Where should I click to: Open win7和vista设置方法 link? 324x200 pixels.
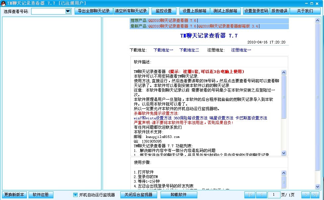pyautogui.click(x=153, y=118)
